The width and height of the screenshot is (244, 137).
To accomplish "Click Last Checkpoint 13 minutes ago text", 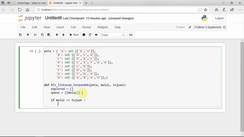I will [x=85, y=18].
